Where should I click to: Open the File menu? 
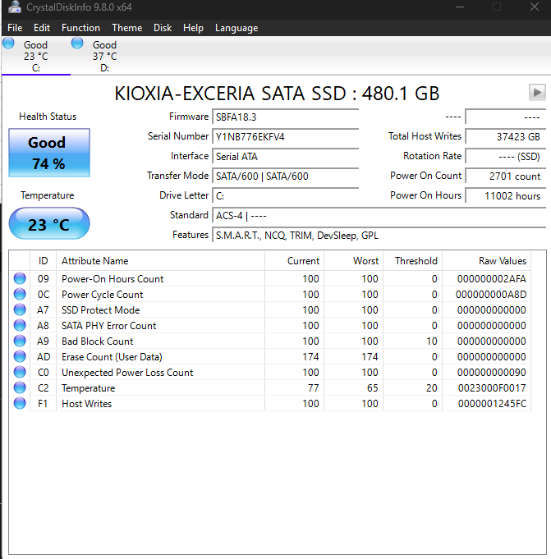click(x=15, y=28)
